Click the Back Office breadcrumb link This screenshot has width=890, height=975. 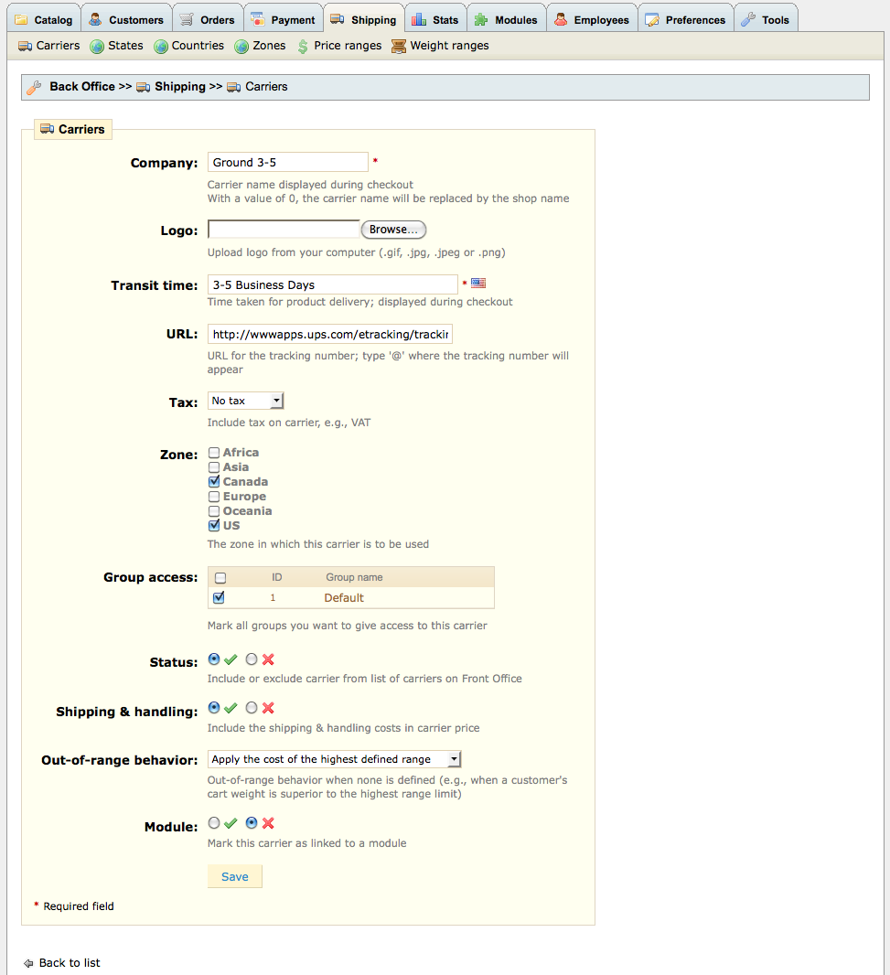(x=82, y=86)
